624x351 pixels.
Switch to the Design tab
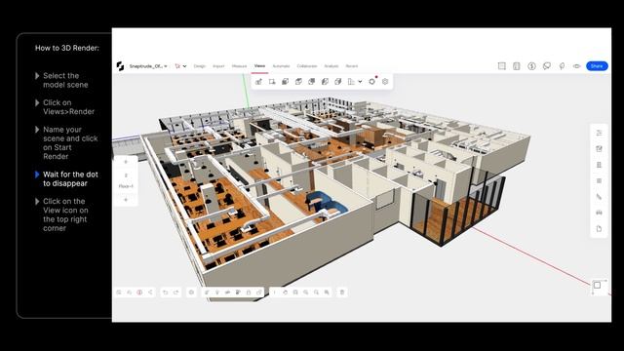coord(199,66)
